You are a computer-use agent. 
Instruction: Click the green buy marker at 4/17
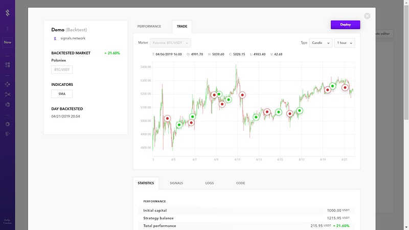click(x=300, y=110)
